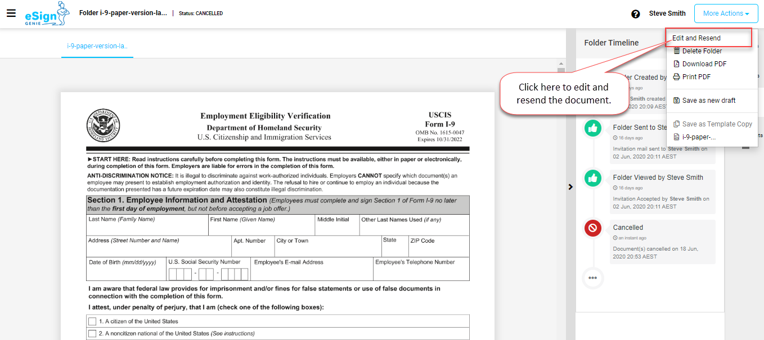Click 'Employment Eligibility Verification' form title
Screen dimensions: 764x340
[x=266, y=116]
